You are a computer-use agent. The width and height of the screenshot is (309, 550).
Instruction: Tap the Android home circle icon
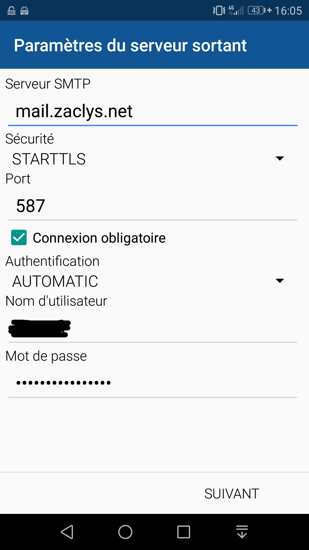click(125, 532)
